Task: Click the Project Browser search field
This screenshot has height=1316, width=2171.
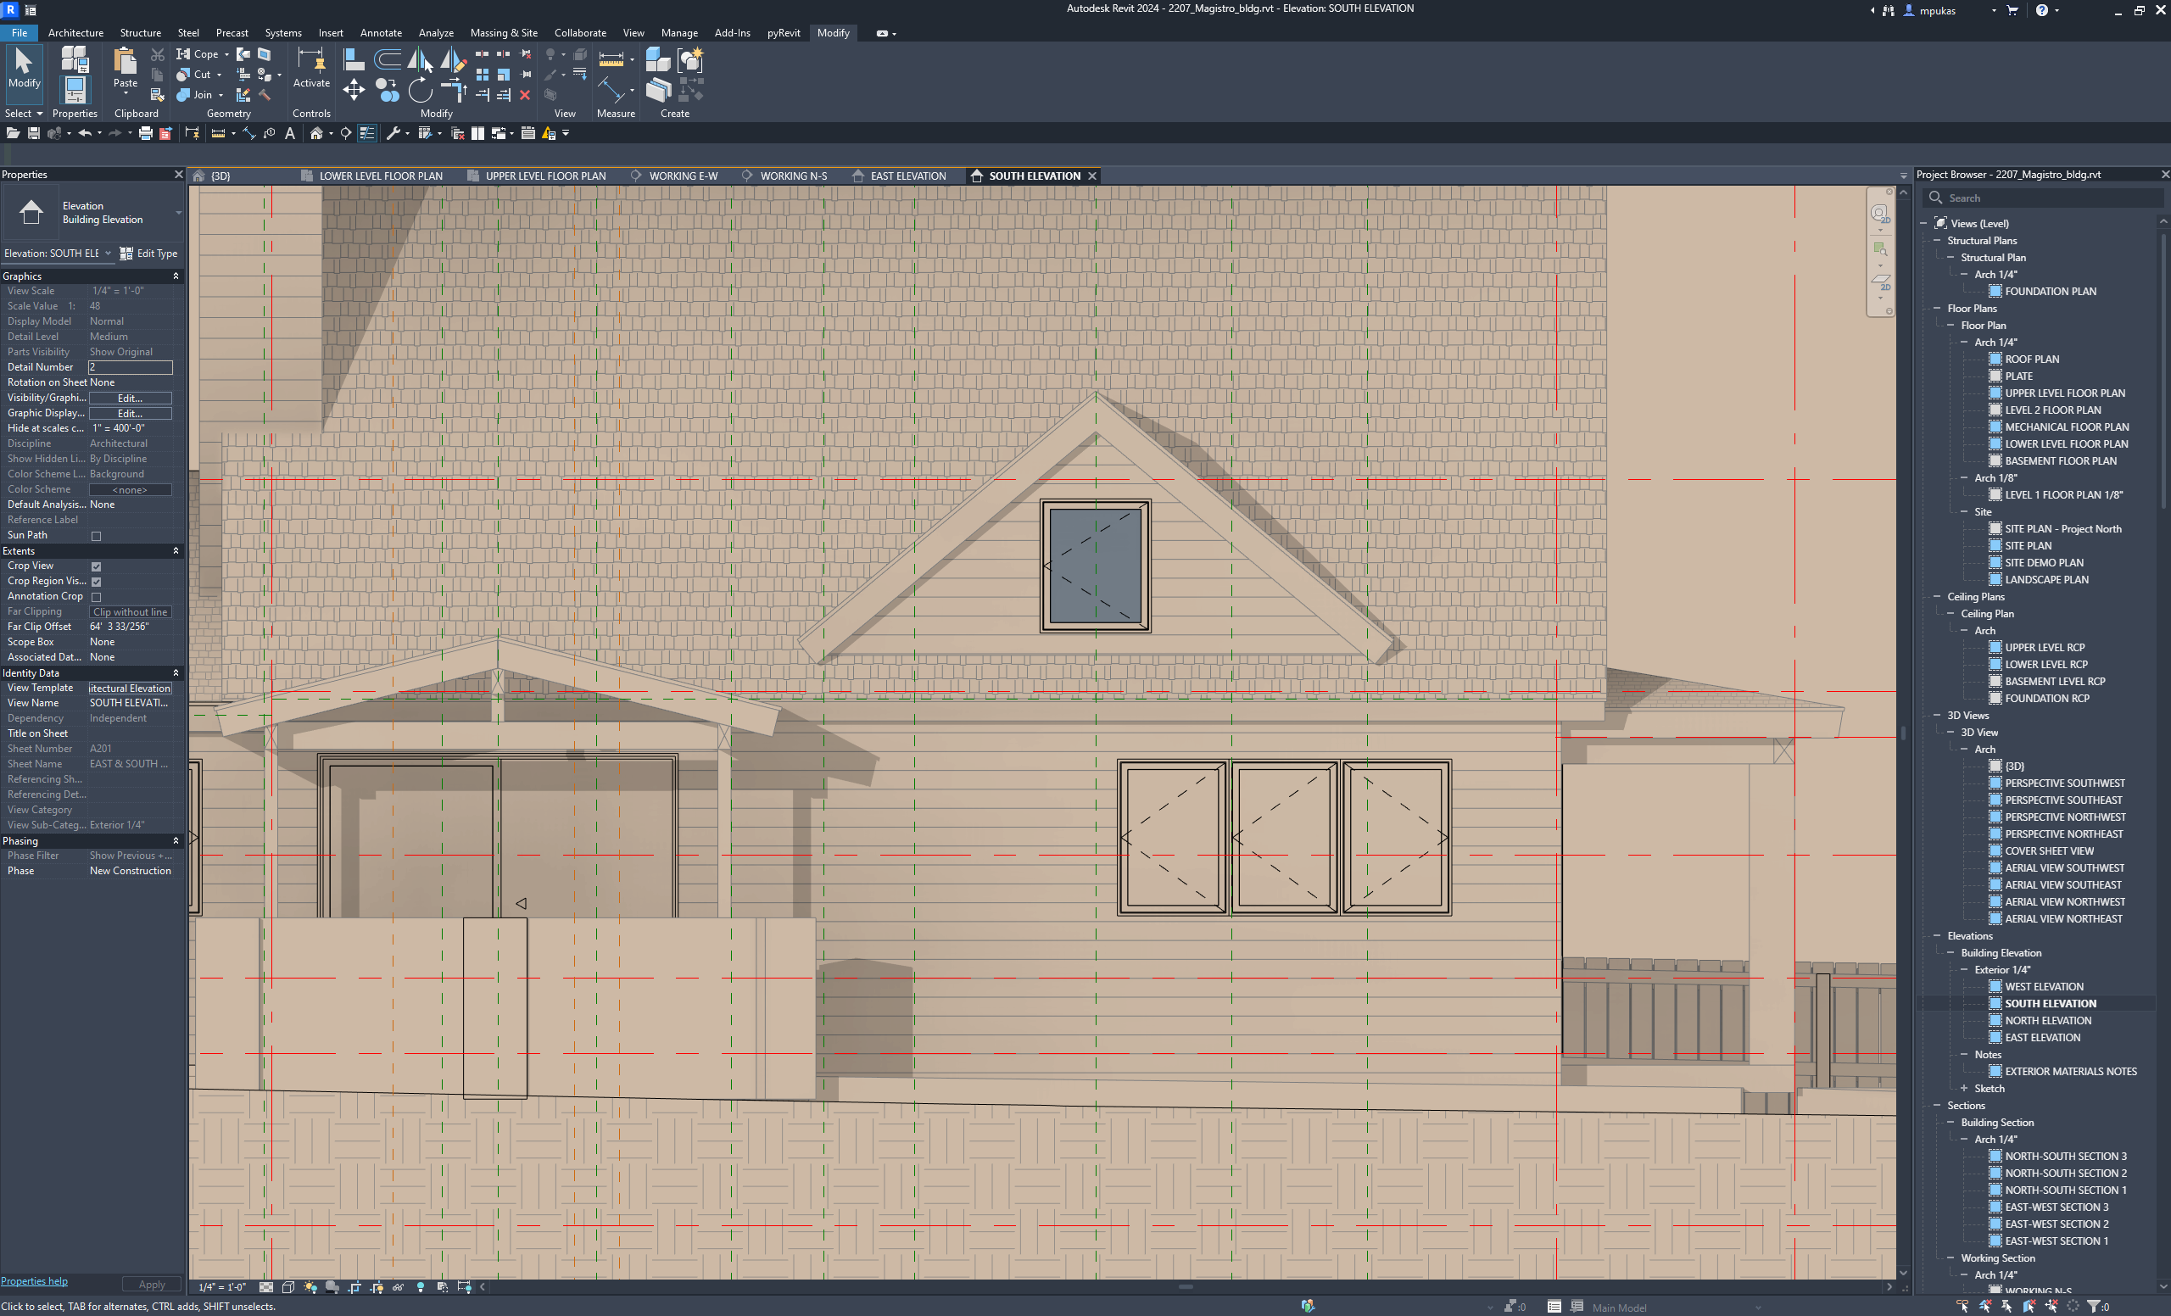Action: tap(2042, 198)
